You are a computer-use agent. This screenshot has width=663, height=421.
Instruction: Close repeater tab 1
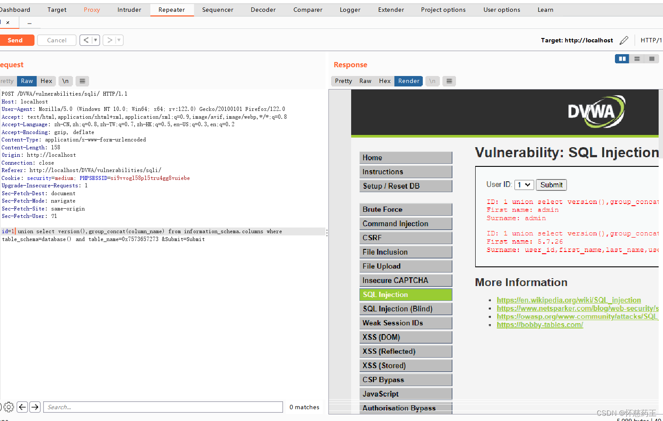[x=8, y=22]
